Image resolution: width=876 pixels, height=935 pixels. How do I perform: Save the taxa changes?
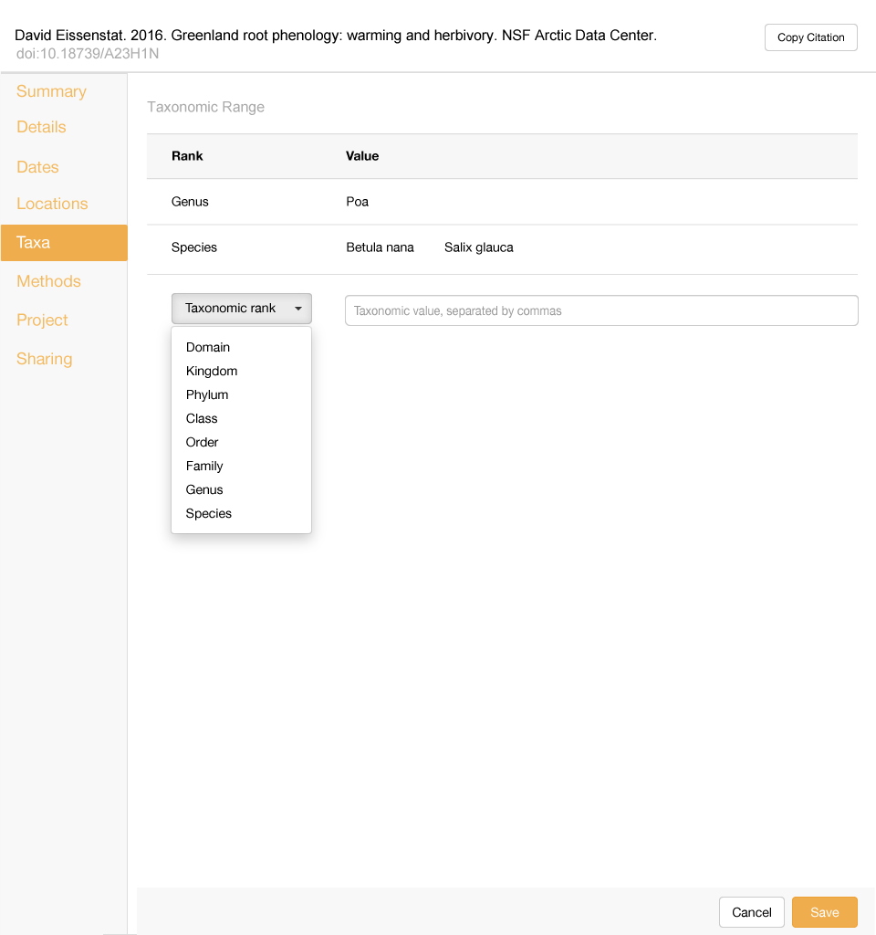coord(824,912)
